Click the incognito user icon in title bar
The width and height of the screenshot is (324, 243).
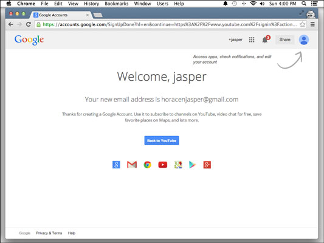click(311, 14)
